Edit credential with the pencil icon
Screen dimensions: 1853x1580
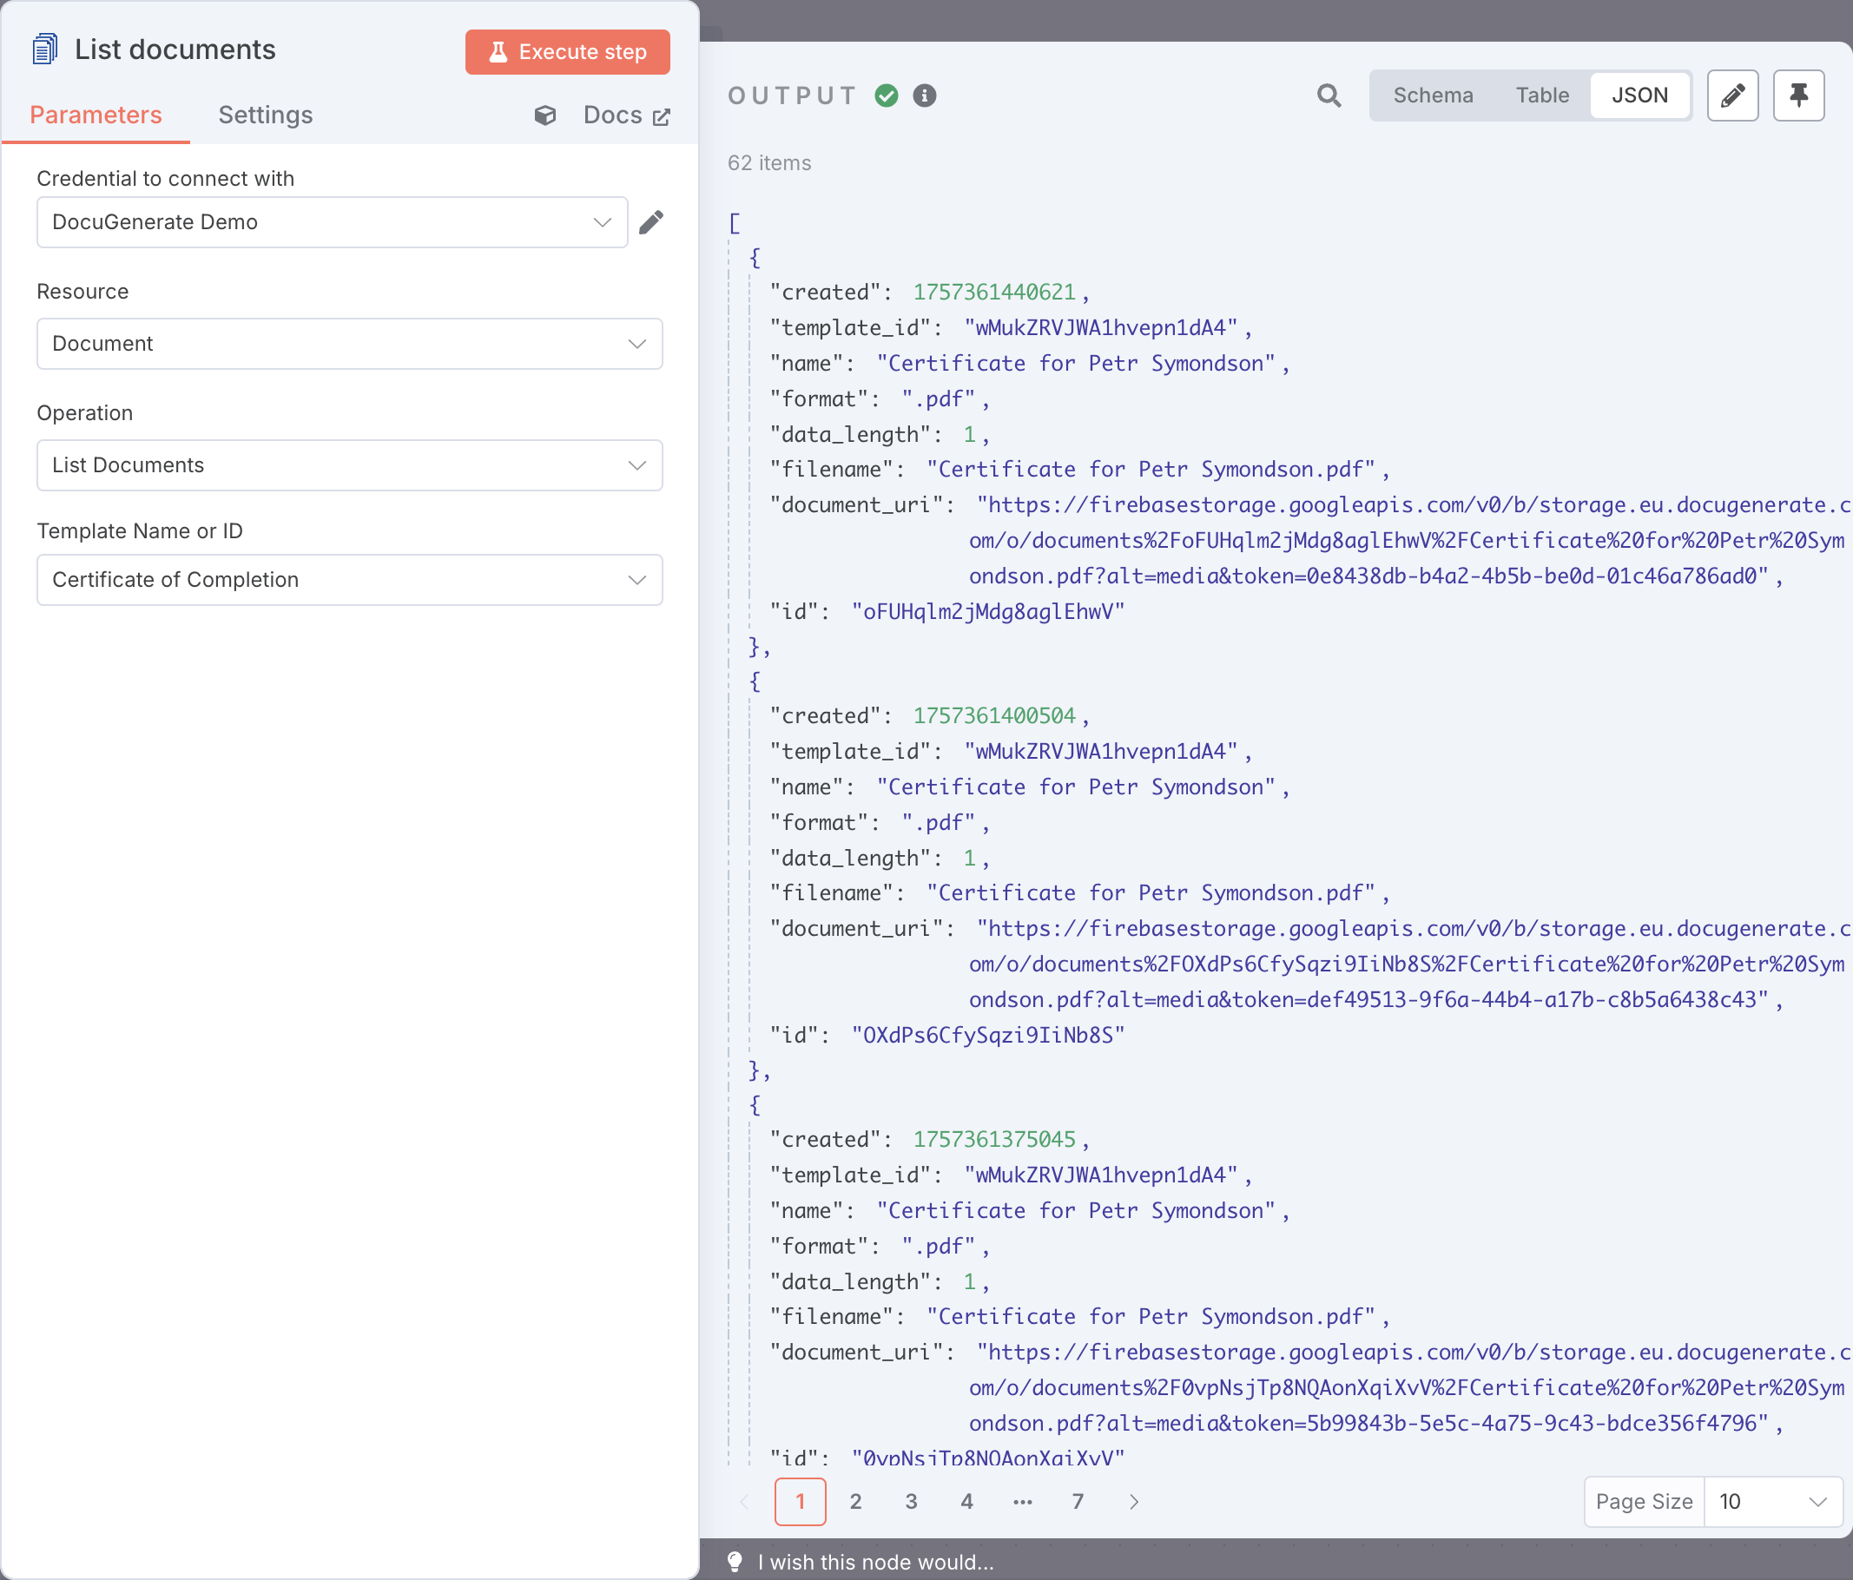coord(651,221)
